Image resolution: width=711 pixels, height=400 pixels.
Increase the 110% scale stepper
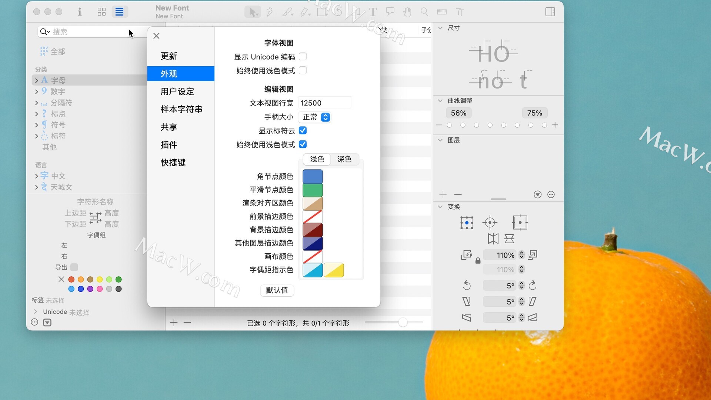[x=521, y=253]
